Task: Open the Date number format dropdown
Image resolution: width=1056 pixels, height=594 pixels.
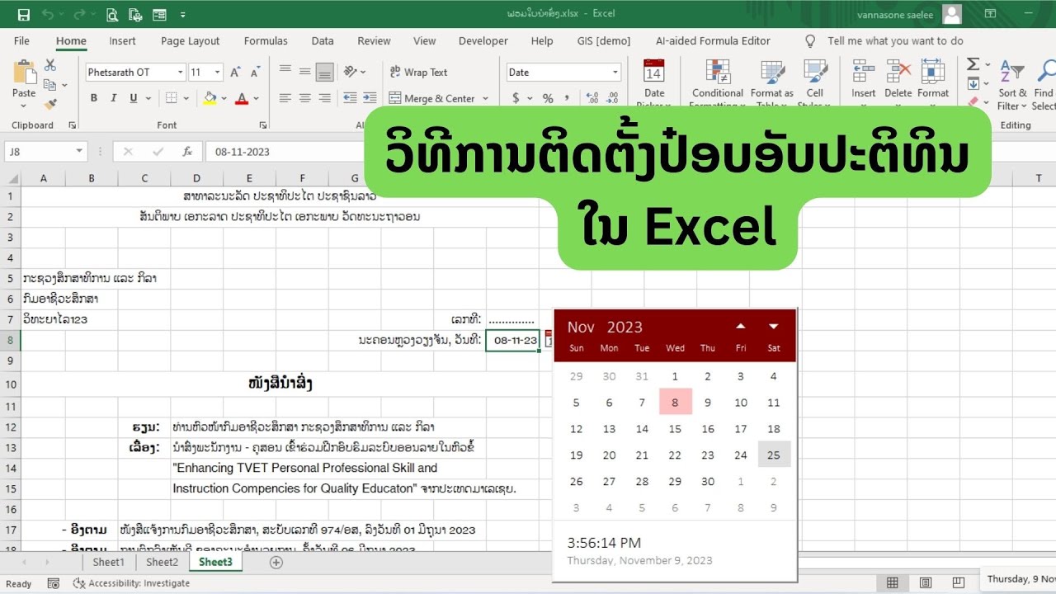Action: pos(615,73)
